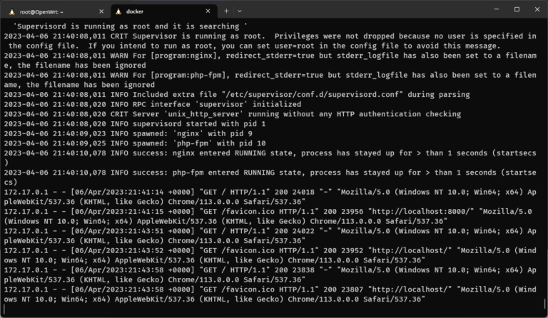Image resolution: width=548 pixels, height=318 pixels.
Task: Maximize the terminal window
Action: click(517, 9)
